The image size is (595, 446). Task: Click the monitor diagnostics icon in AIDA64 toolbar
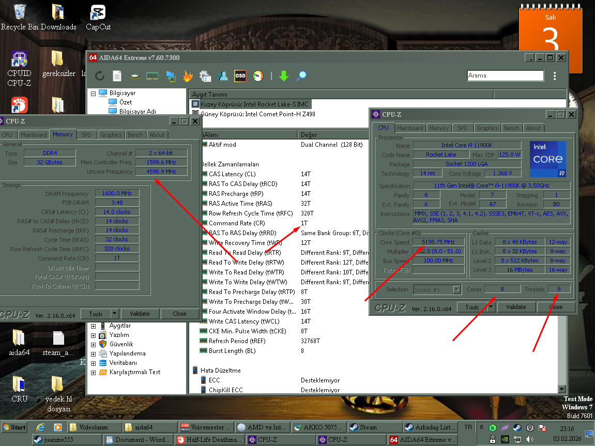click(171, 76)
